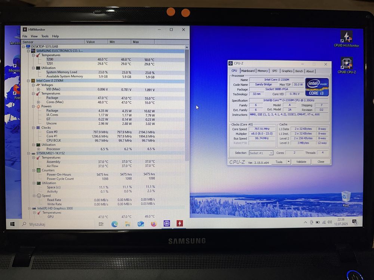Click the Windows Start button
This screenshot has width=374, height=280.
(x=12, y=224)
